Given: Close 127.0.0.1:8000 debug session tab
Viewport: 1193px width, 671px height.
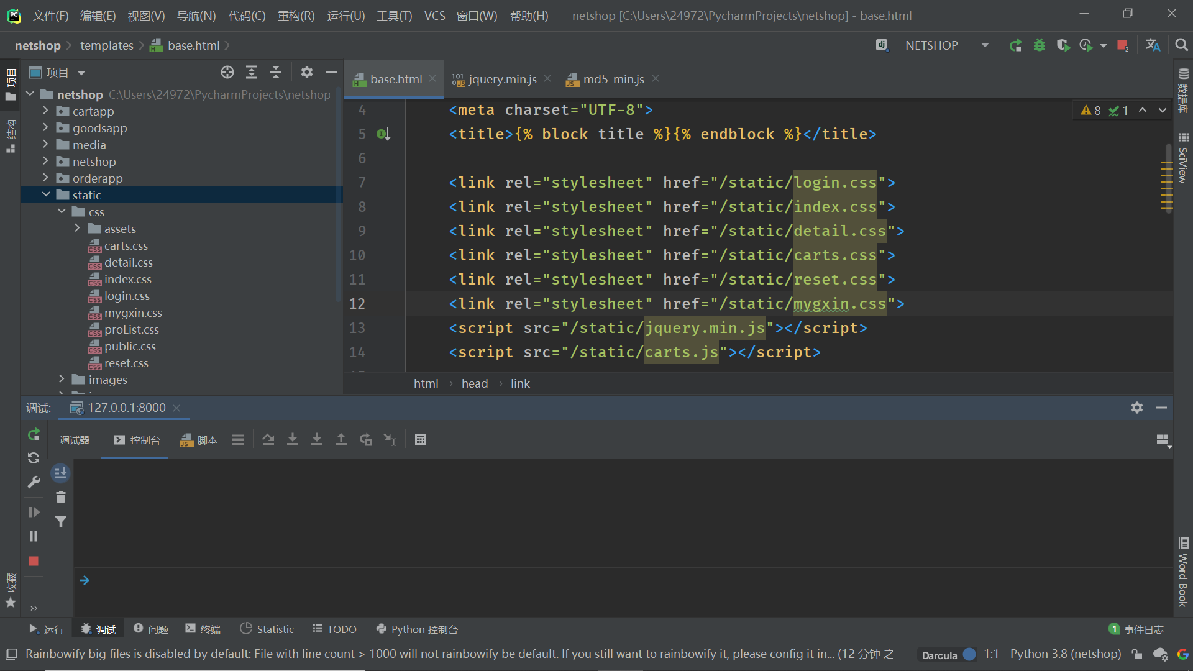Looking at the screenshot, I should (176, 408).
